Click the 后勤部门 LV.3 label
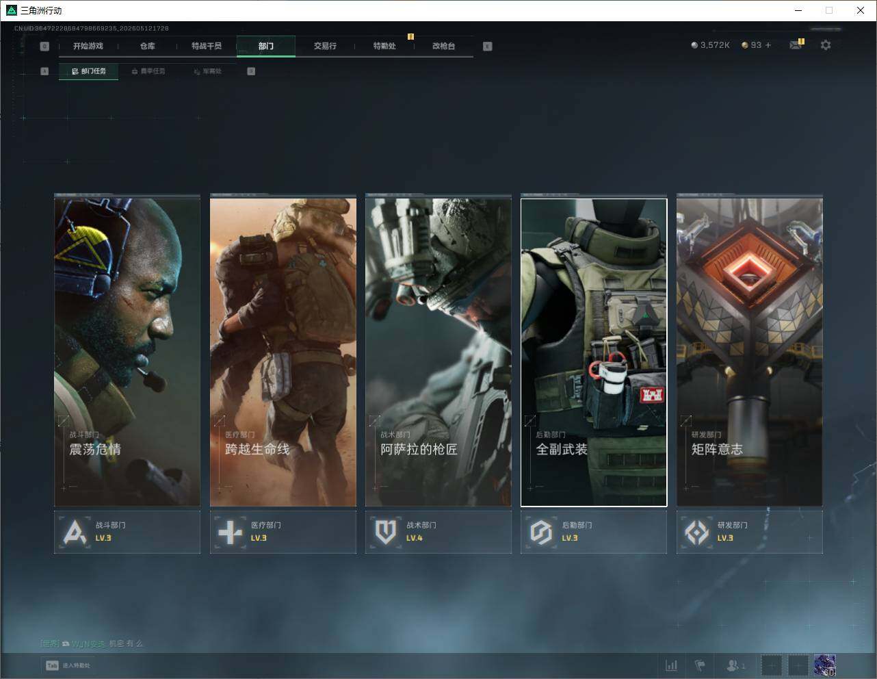877x679 pixels. (577, 532)
